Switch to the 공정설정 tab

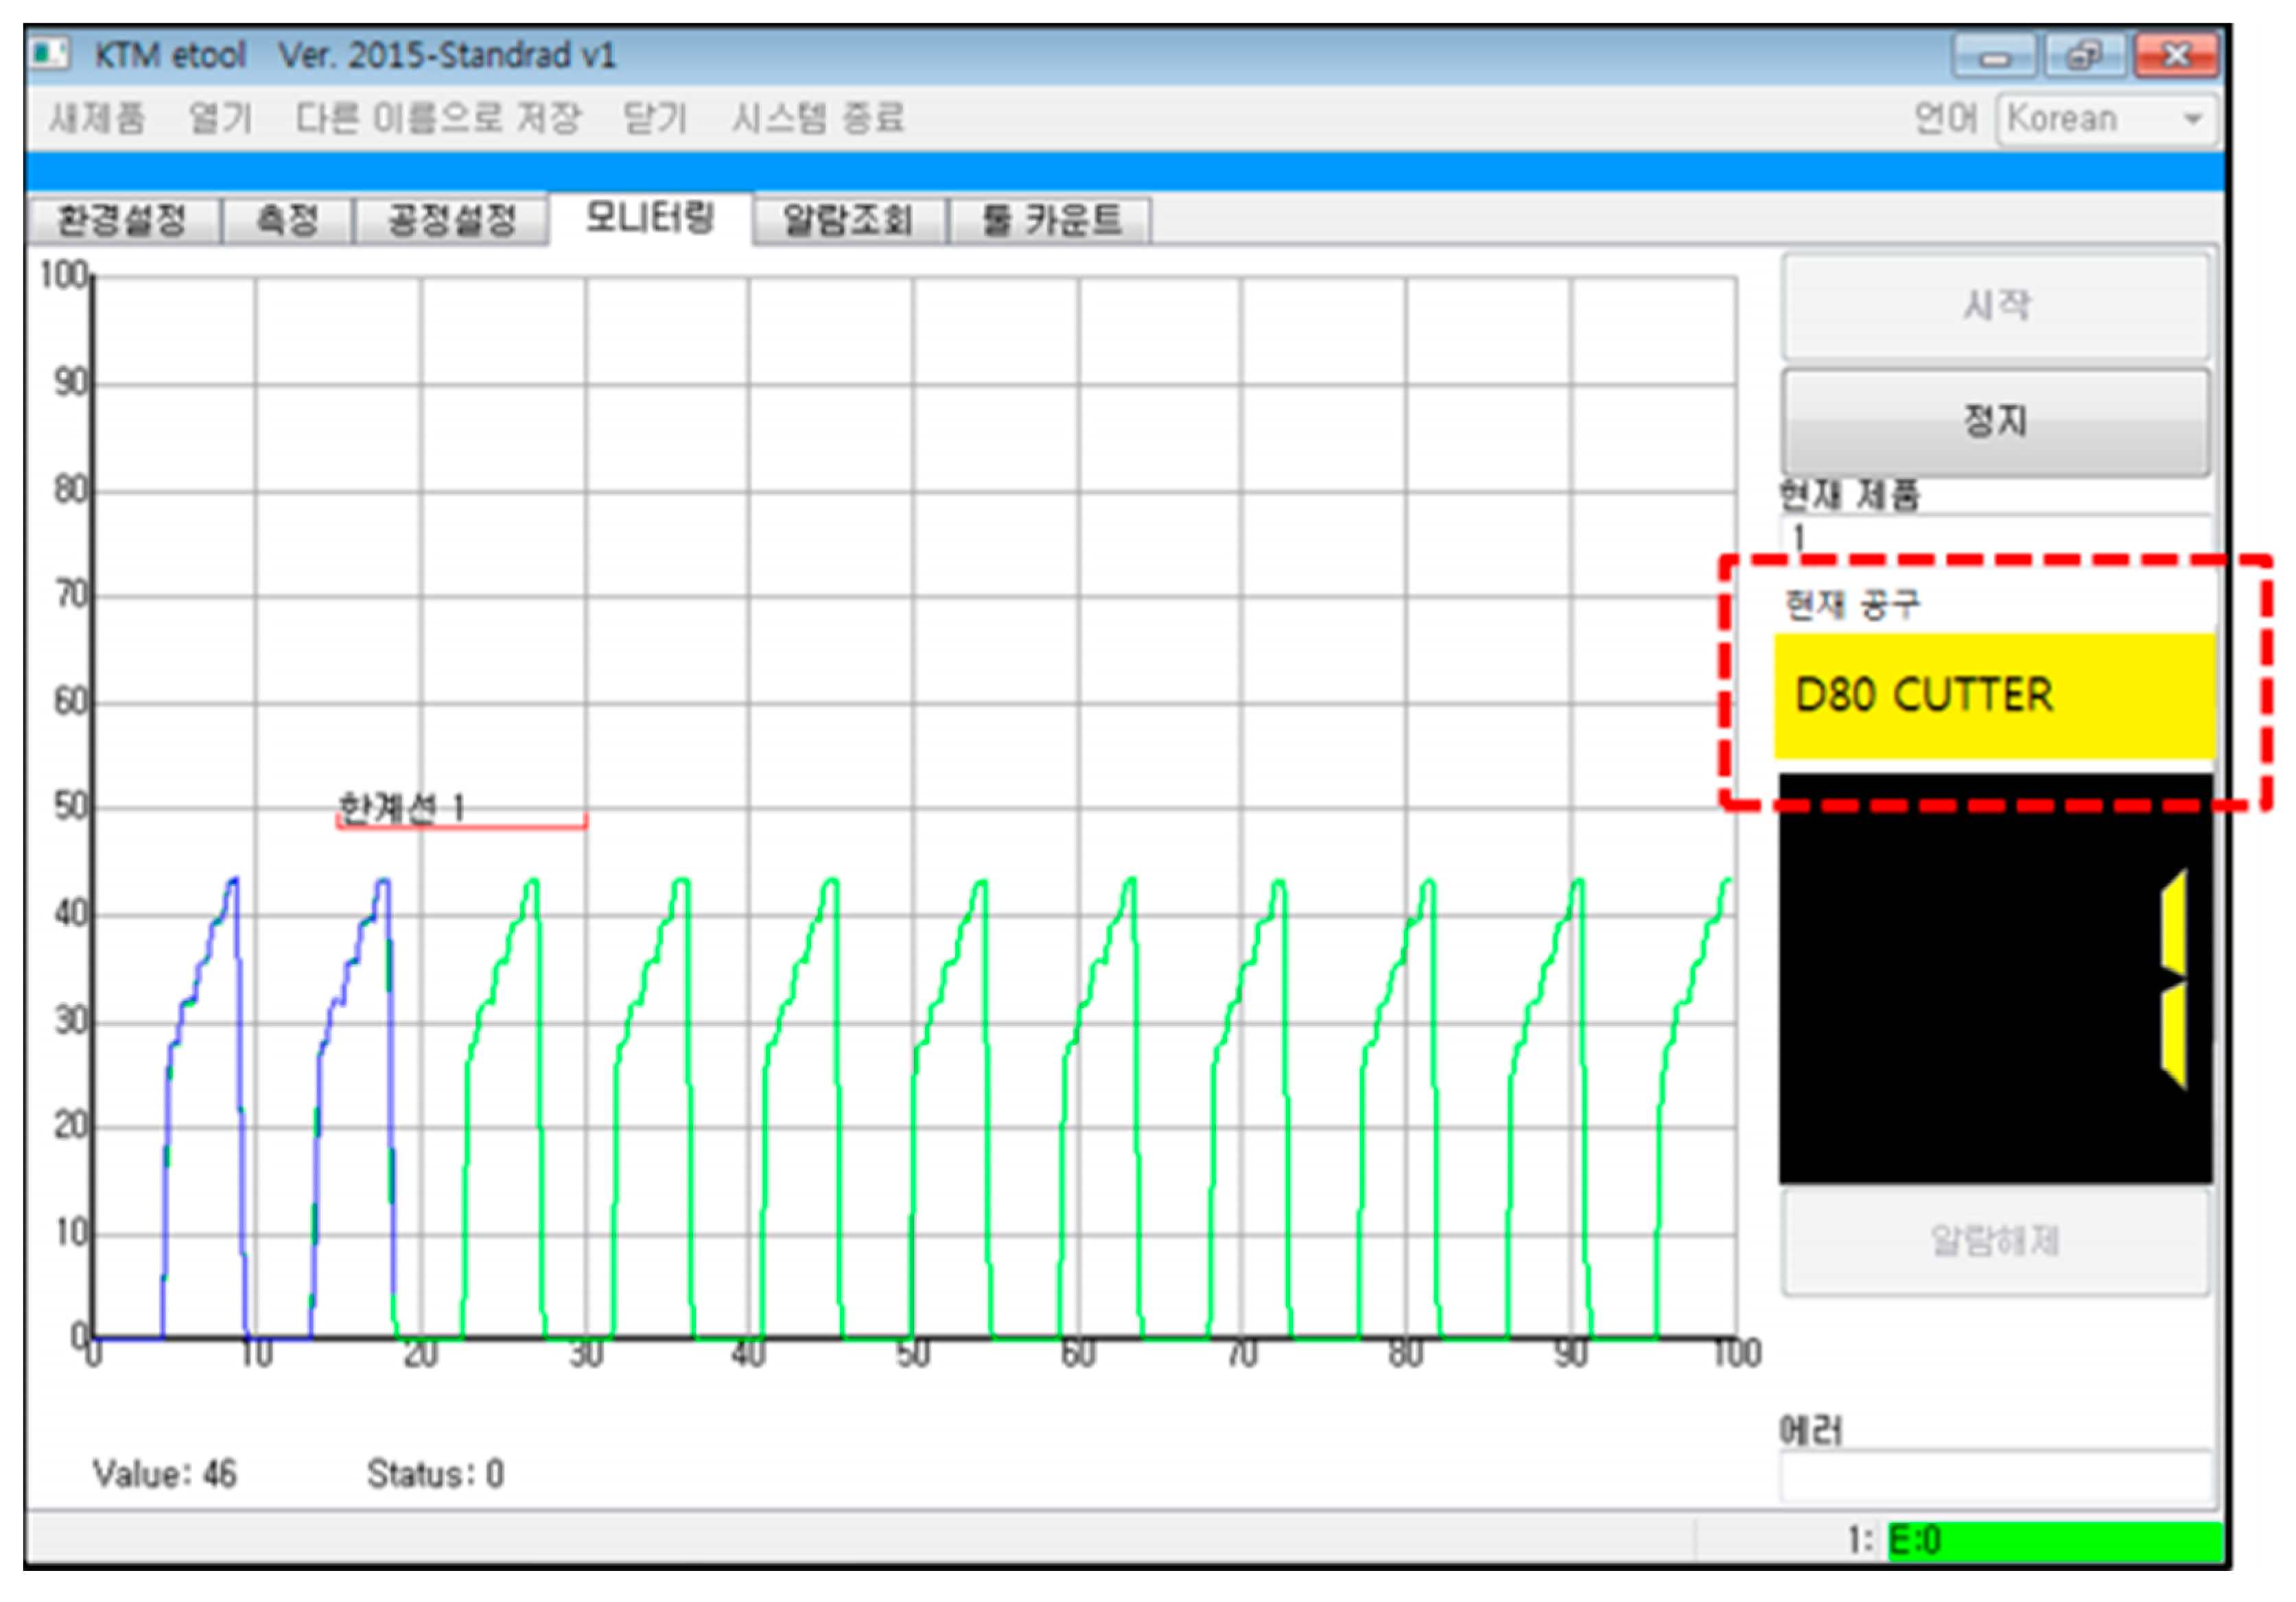point(452,220)
